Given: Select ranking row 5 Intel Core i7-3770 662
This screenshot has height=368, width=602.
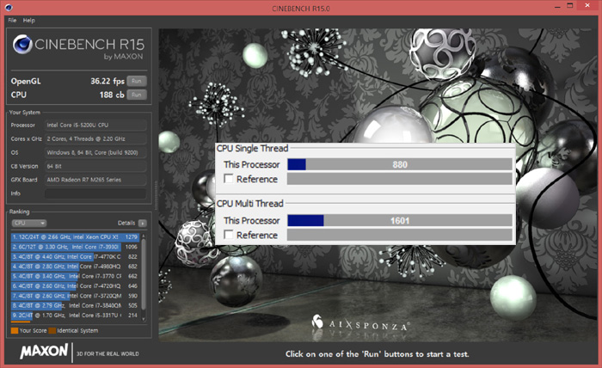Looking at the screenshot, I should [x=75, y=276].
